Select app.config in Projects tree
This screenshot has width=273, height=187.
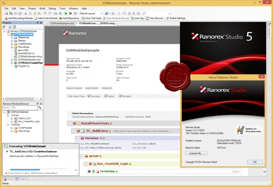[23, 50]
